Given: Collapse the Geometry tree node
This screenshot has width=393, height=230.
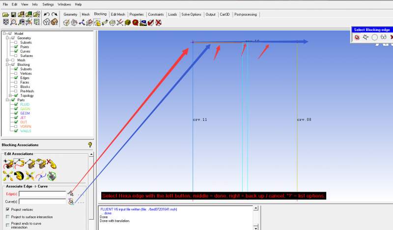Looking at the screenshot, I should 7,38.
